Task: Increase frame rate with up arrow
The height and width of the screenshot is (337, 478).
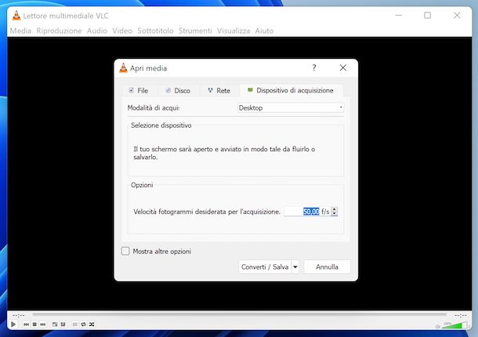Action: [x=335, y=209]
